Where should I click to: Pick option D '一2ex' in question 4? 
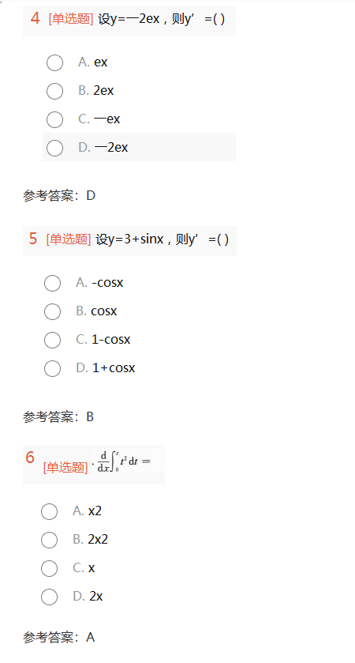[x=55, y=148]
